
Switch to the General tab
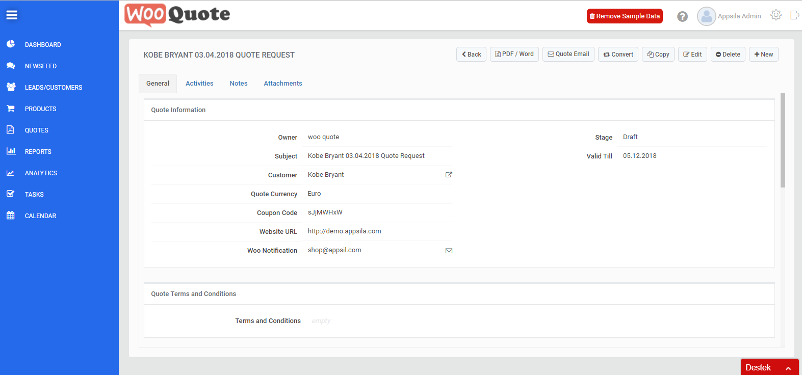coord(158,84)
